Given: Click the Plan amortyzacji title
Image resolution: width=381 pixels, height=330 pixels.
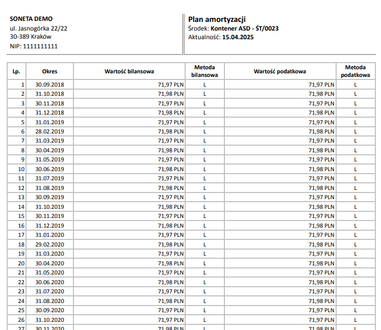Looking at the screenshot, I should pos(216,19).
